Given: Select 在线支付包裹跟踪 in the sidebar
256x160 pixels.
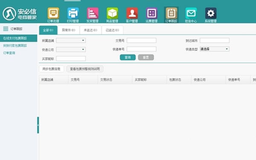Looking at the screenshot, I should pyautogui.click(x=19, y=38).
